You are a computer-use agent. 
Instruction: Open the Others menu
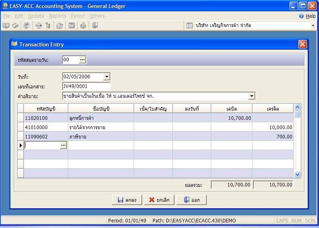(x=97, y=16)
